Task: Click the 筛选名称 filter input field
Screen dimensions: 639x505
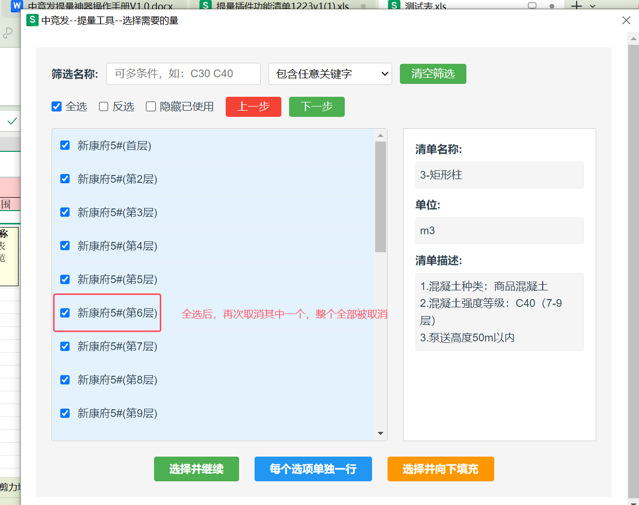Action: [183, 74]
